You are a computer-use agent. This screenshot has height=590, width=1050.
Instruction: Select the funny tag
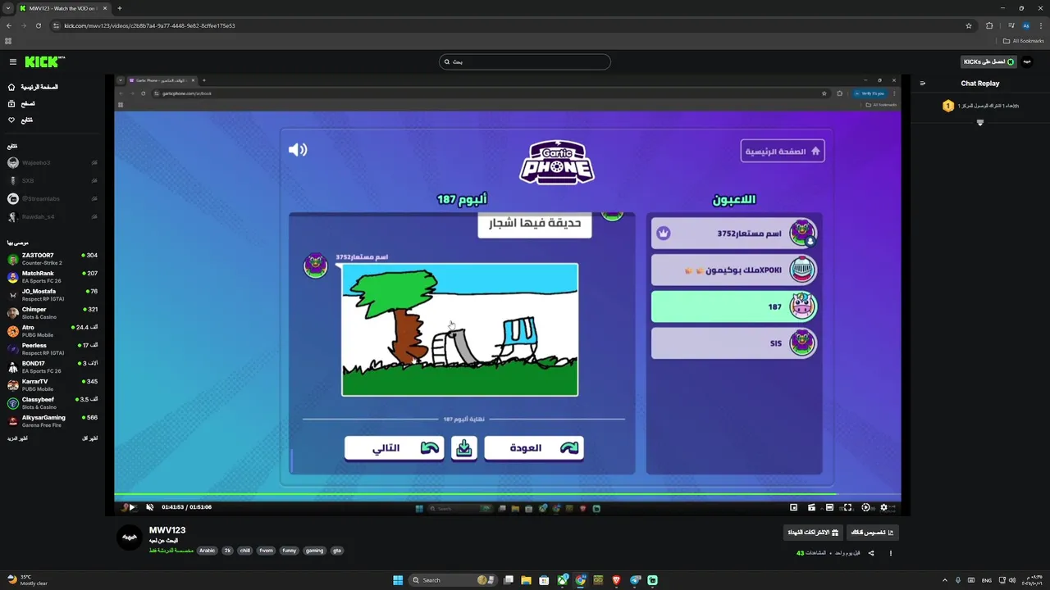pos(289,551)
